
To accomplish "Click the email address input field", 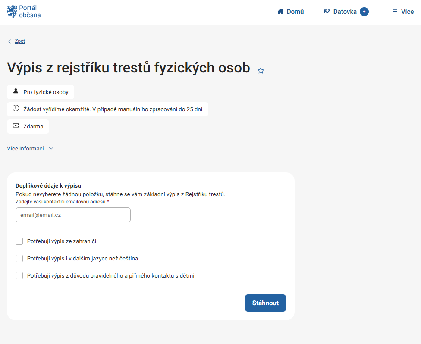I will [73, 215].
